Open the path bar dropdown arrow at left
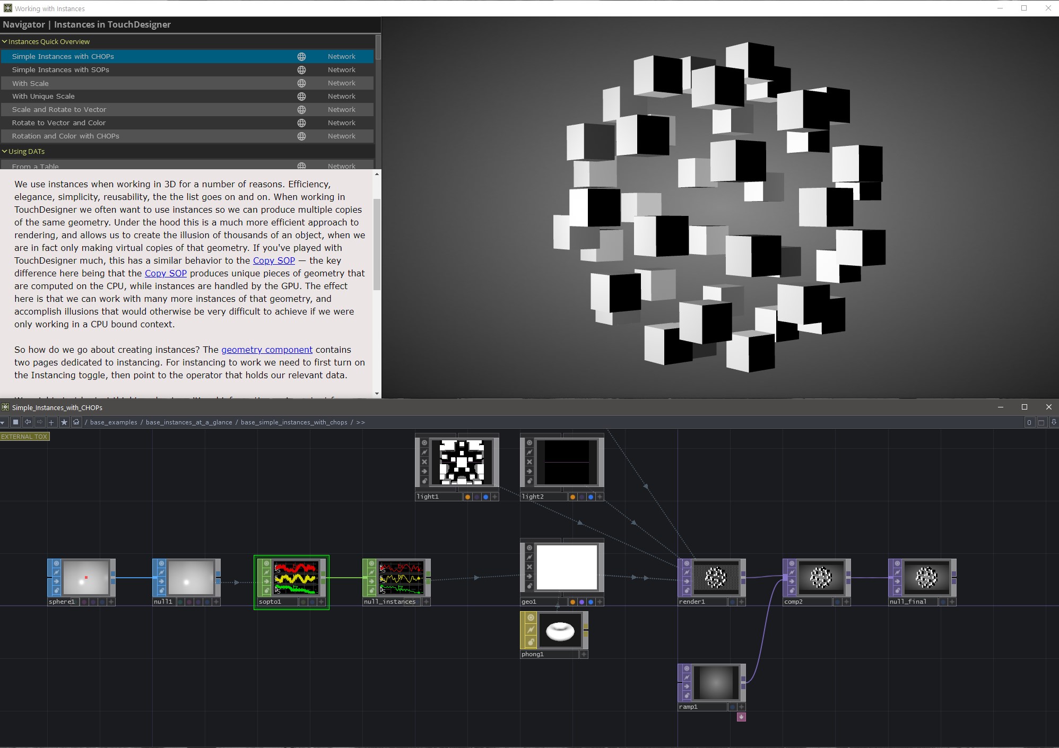Image resolution: width=1059 pixels, height=748 pixels. coord(3,422)
